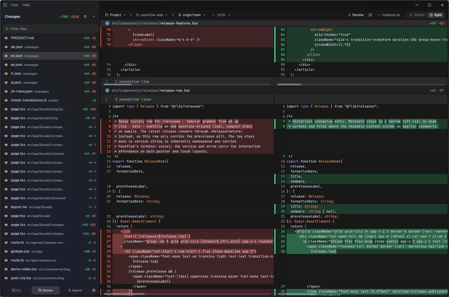Screen dimensions: 449x297
Task: Open the Files menu
Action: pyautogui.click(x=14, y=5)
